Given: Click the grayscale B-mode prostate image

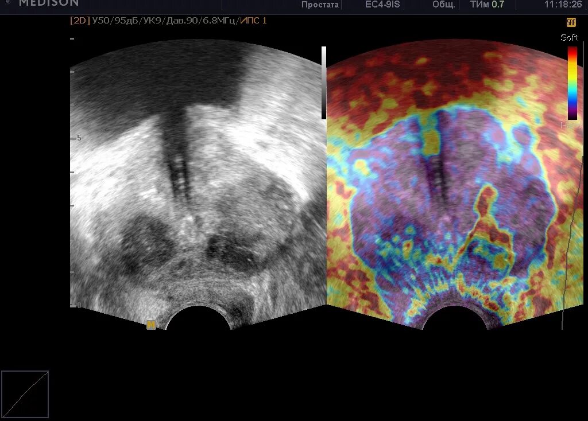Looking at the screenshot, I should pos(198,184).
